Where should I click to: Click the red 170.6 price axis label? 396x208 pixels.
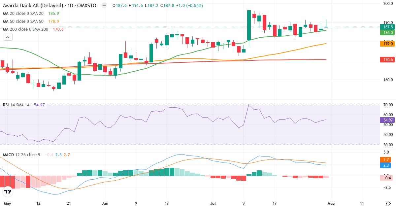pyautogui.click(x=388, y=60)
